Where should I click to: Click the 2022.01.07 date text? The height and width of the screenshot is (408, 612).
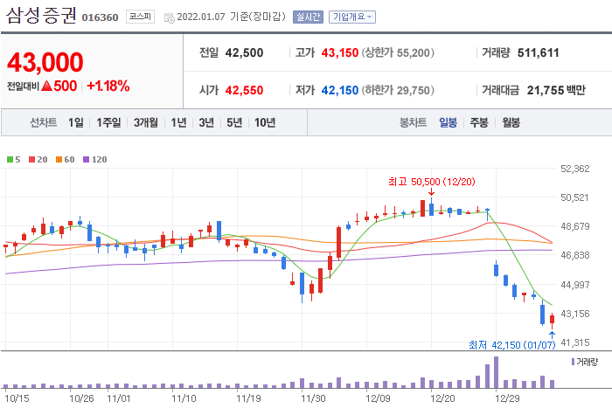tap(201, 17)
